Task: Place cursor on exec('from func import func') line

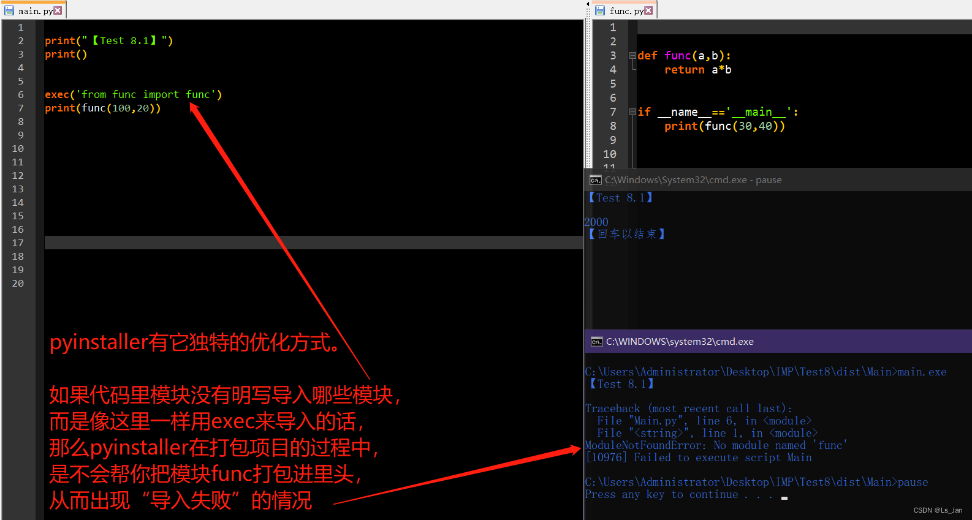Action: (x=133, y=95)
